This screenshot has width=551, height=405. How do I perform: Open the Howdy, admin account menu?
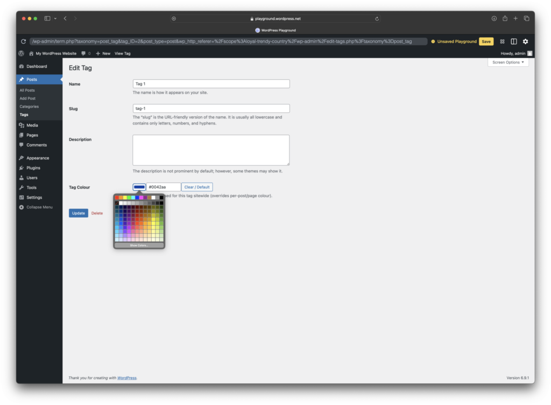click(x=516, y=53)
